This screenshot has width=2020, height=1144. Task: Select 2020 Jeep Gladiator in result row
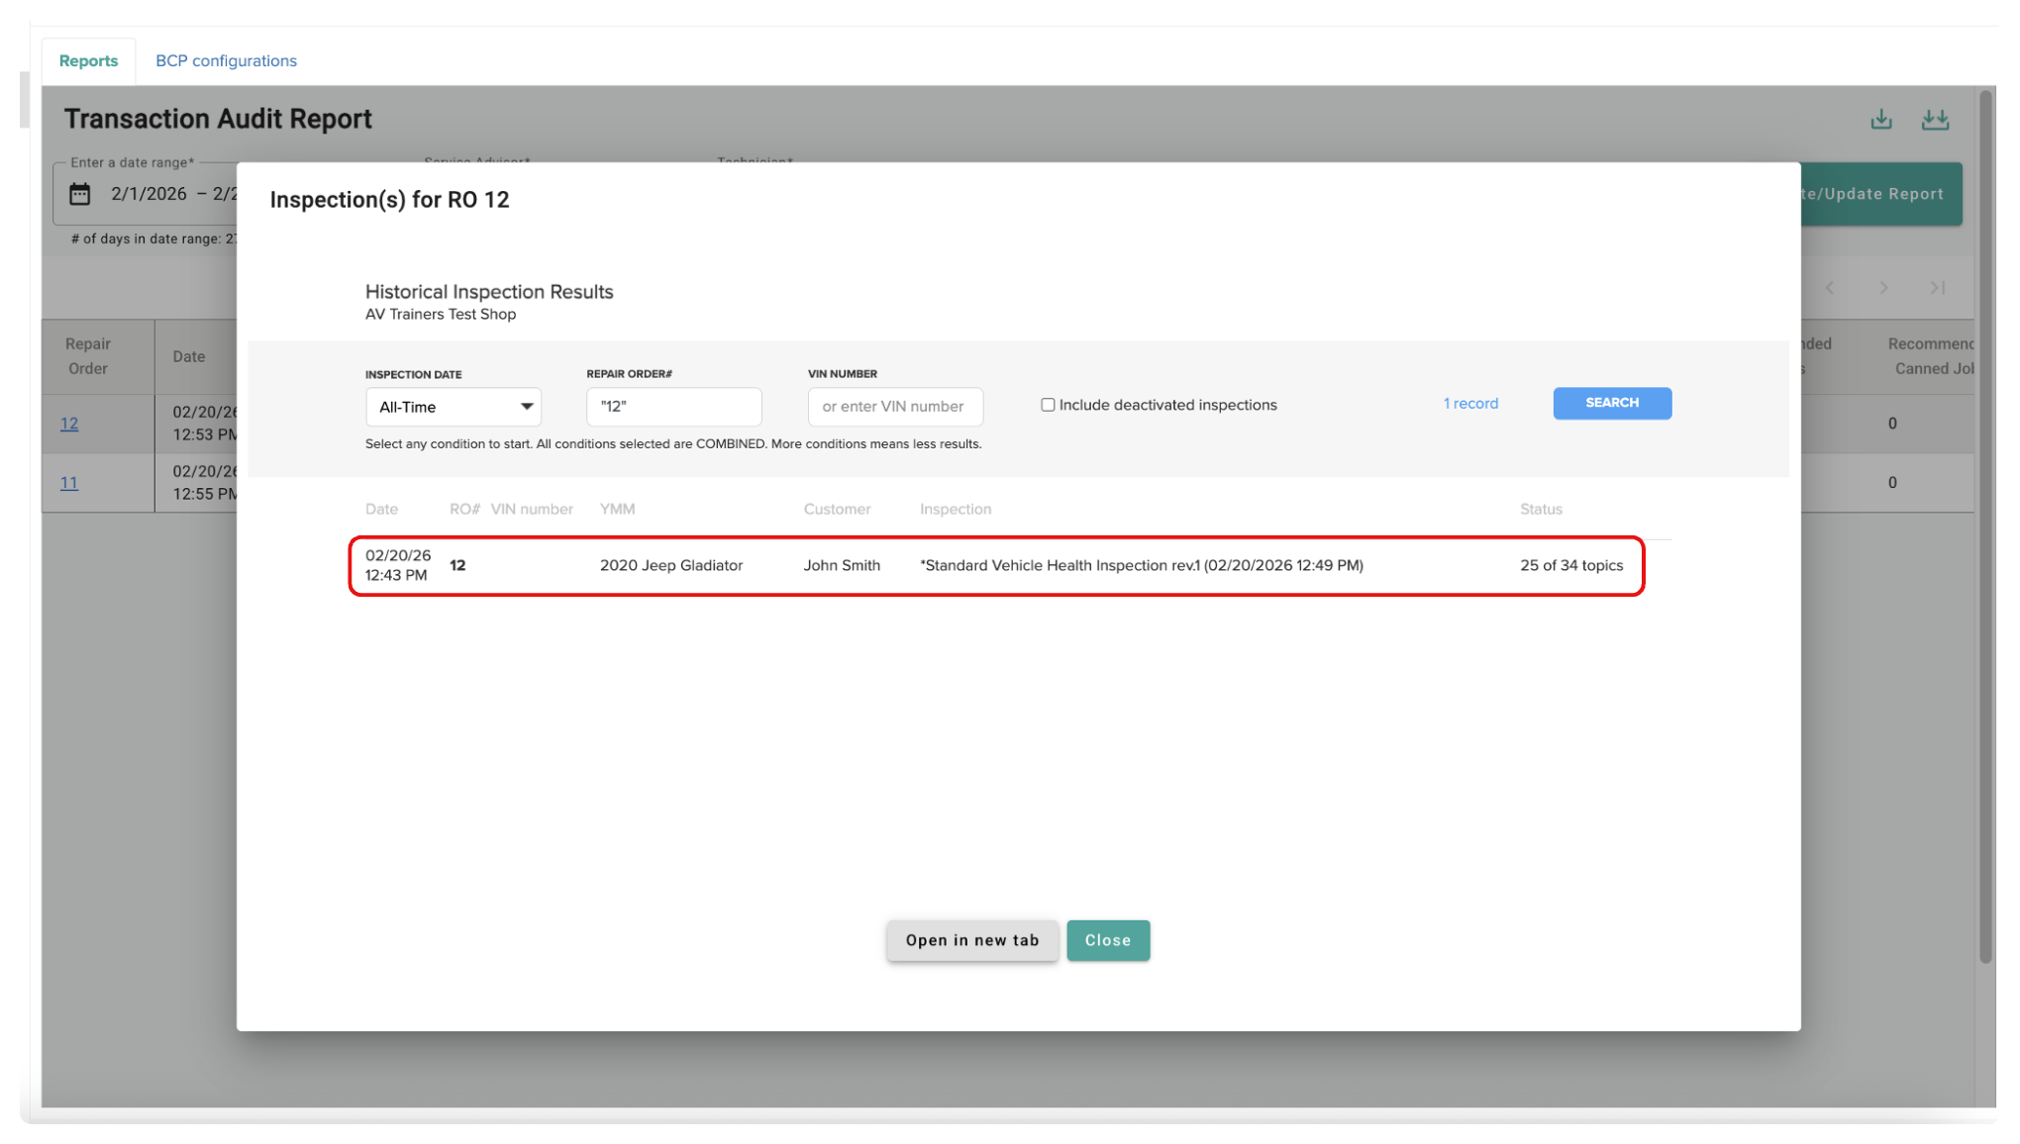[x=671, y=565]
